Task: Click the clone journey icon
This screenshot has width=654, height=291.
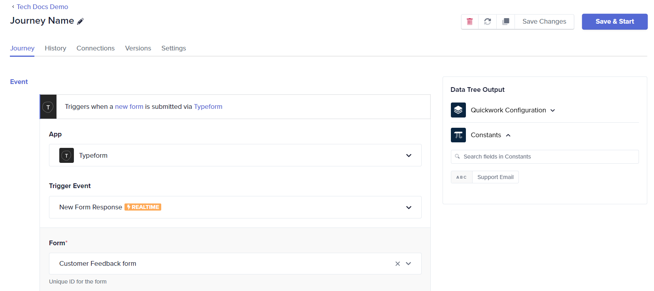Action: pos(505,22)
